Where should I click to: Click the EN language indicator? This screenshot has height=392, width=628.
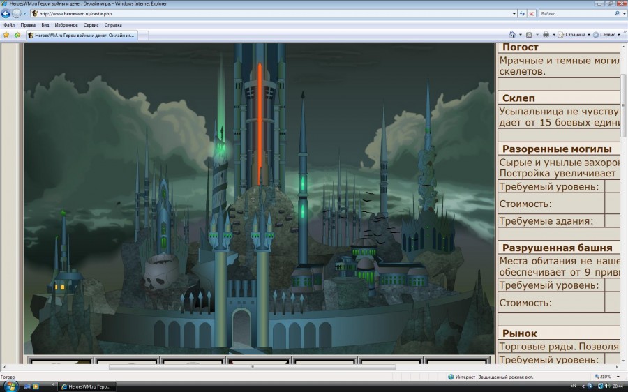pyautogui.click(x=573, y=386)
